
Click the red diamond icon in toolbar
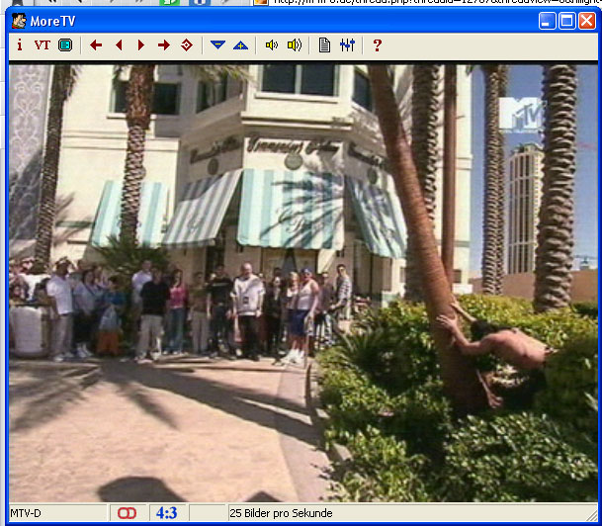[x=187, y=45]
